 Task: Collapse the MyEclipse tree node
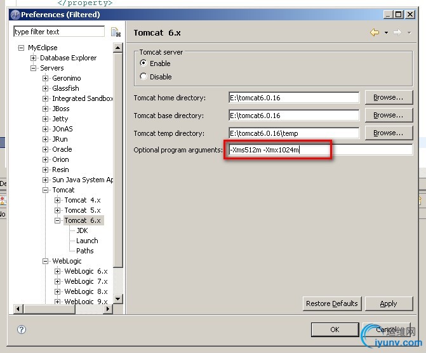(21, 48)
